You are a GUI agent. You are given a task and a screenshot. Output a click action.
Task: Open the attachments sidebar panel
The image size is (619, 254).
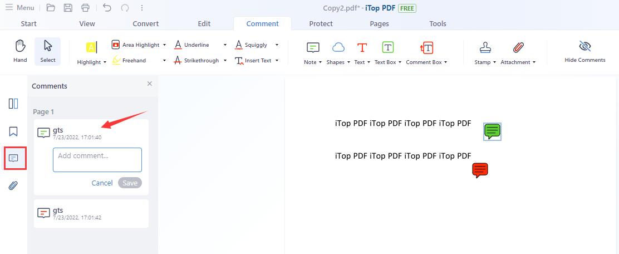point(13,185)
